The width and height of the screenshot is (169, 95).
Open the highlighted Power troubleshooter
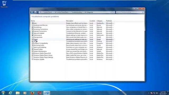pos(36,39)
